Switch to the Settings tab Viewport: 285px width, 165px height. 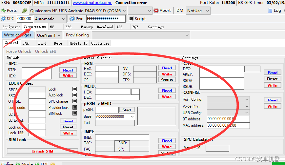pyautogui.click(x=156, y=27)
